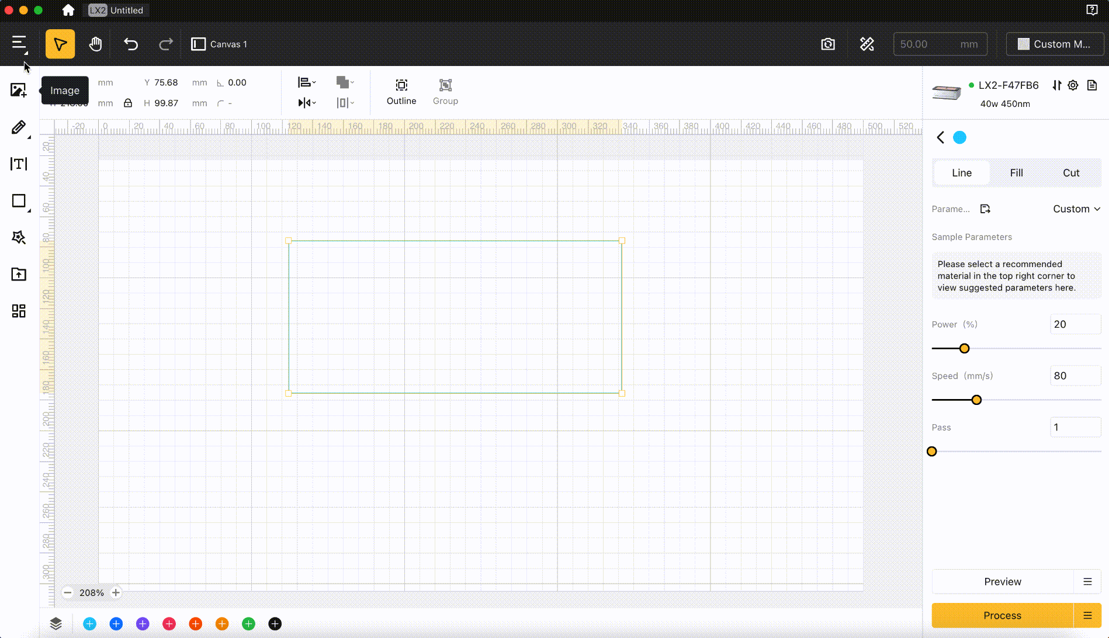Screen dimensions: 1109x638
Task: Open the distribute spacing dropdown
Action: click(x=345, y=103)
